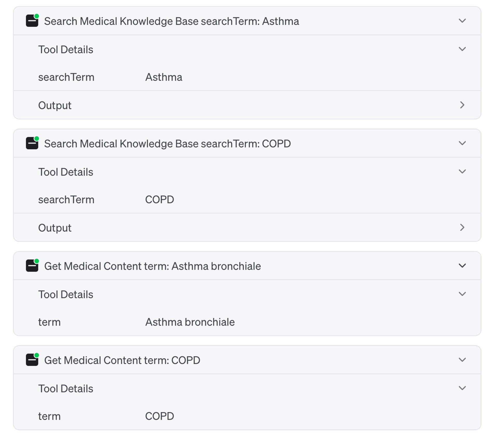Click the term value Asthma bronchiale
The height and width of the screenshot is (434, 499).
pos(190,322)
